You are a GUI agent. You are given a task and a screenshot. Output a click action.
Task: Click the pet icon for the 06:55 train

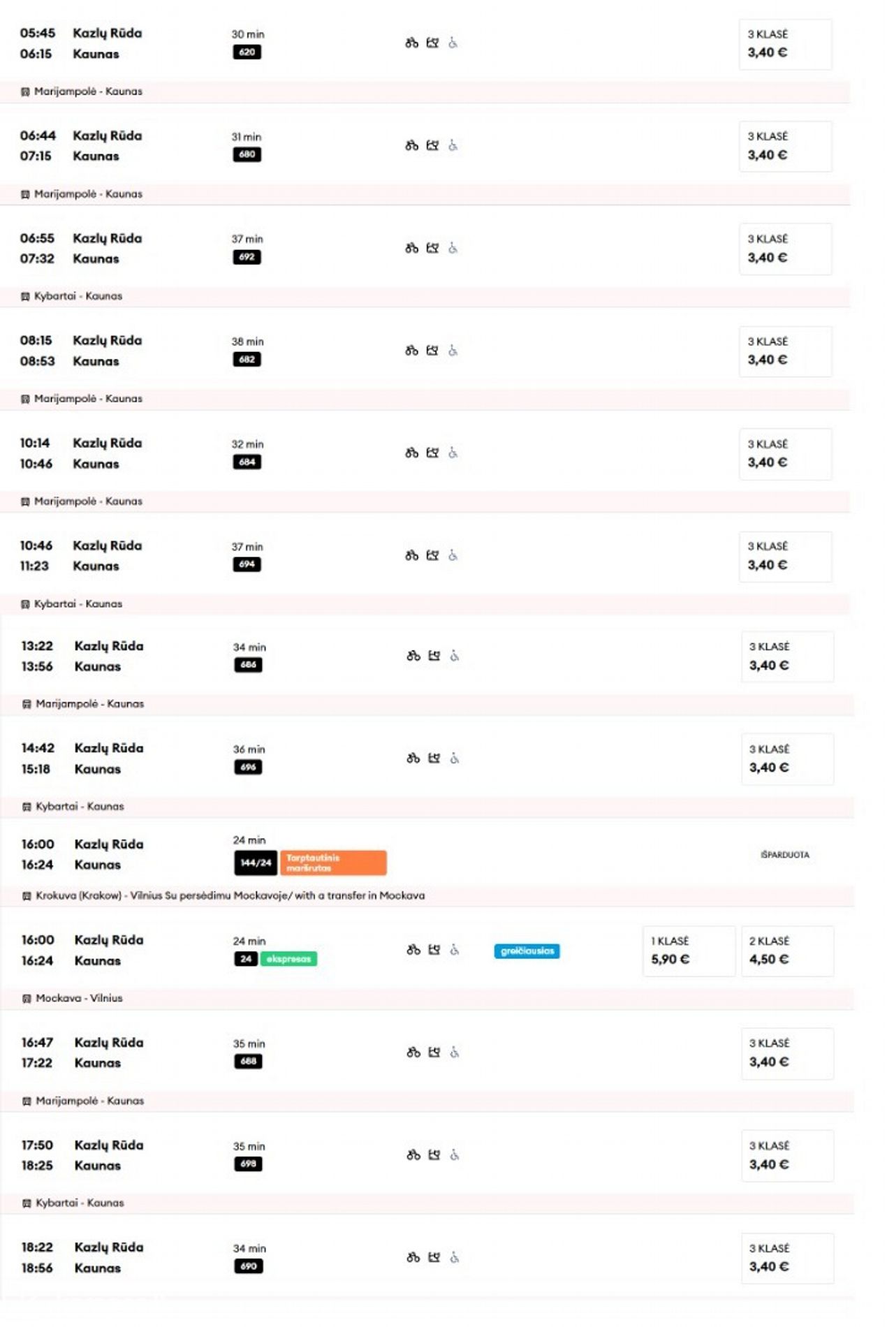(x=432, y=248)
